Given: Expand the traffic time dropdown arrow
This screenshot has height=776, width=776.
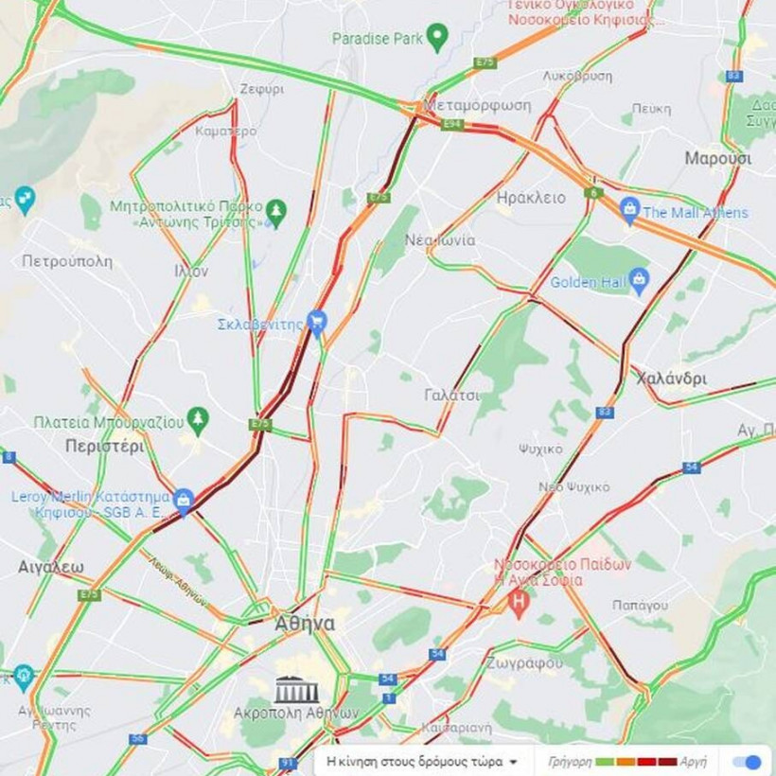Looking at the screenshot, I should click(513, 762).
